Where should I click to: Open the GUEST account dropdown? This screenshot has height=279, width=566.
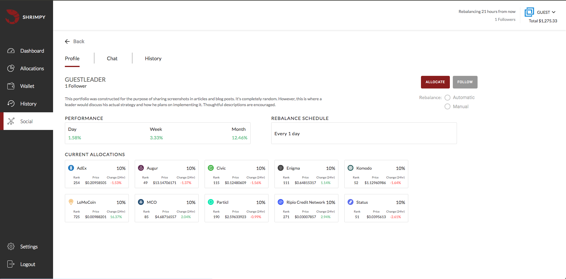pos(544,12)
